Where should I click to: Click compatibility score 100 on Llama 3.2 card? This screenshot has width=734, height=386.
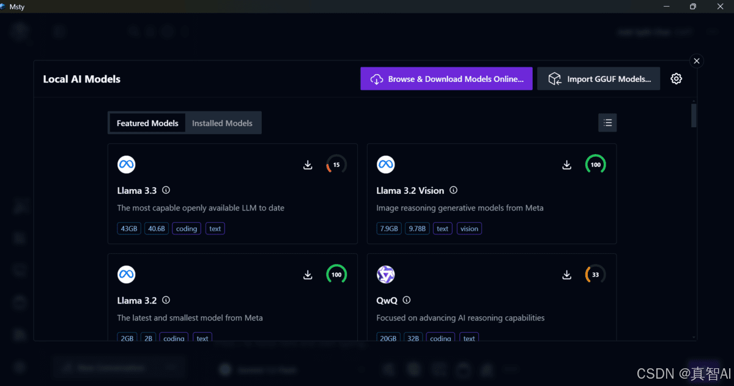(x=336, y=275)
